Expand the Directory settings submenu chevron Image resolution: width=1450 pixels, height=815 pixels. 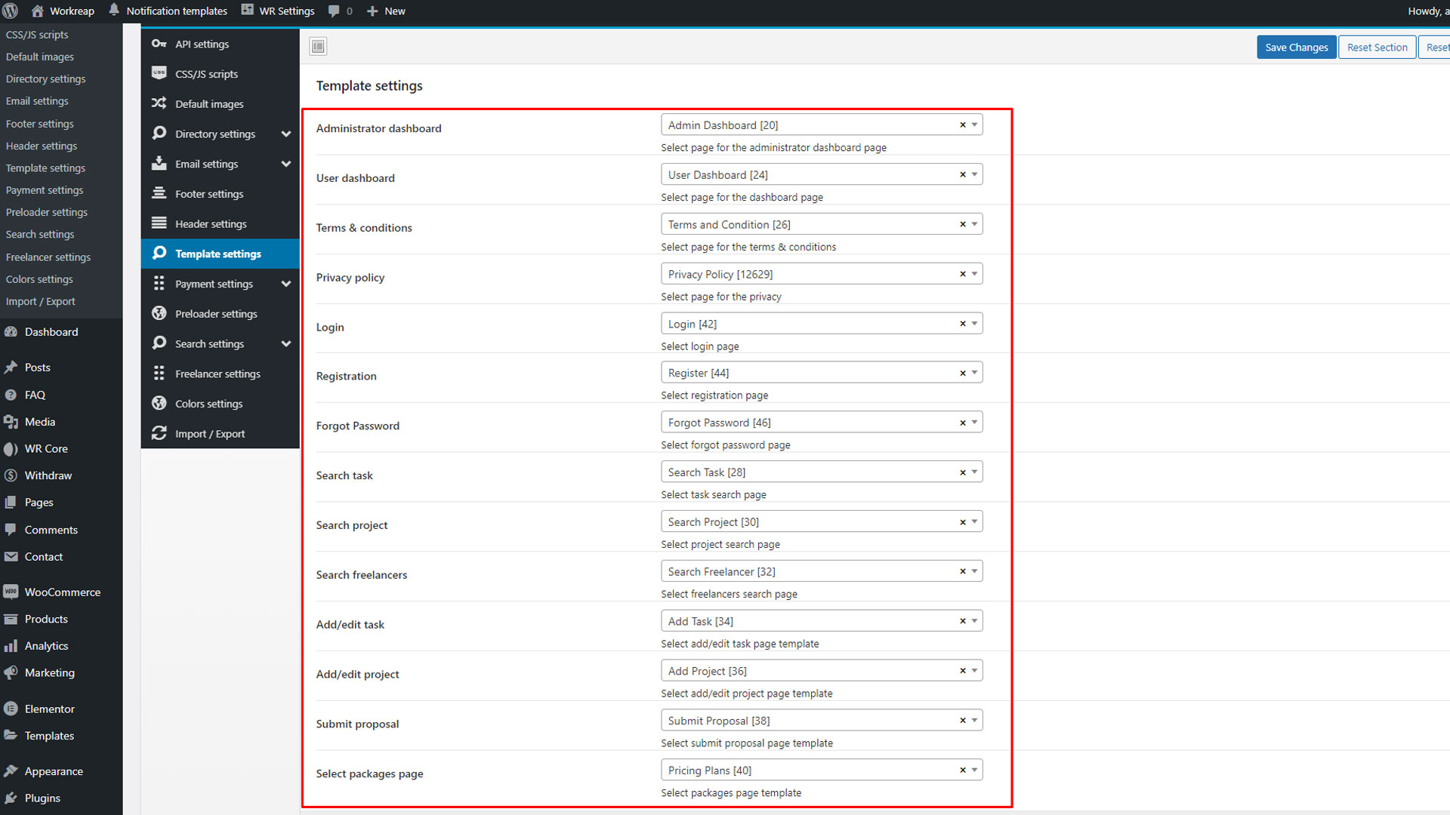[x=286, y=134]
